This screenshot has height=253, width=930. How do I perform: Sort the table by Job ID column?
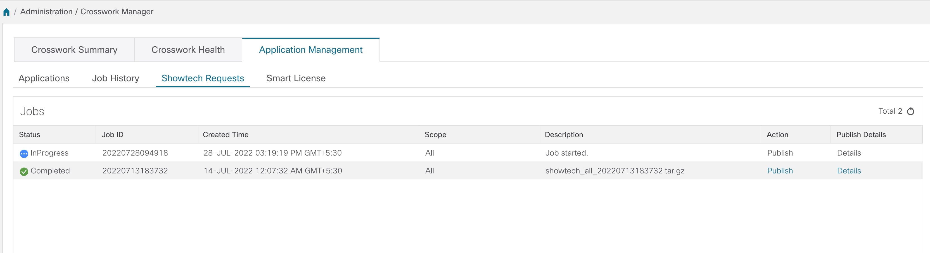[112, 134]
